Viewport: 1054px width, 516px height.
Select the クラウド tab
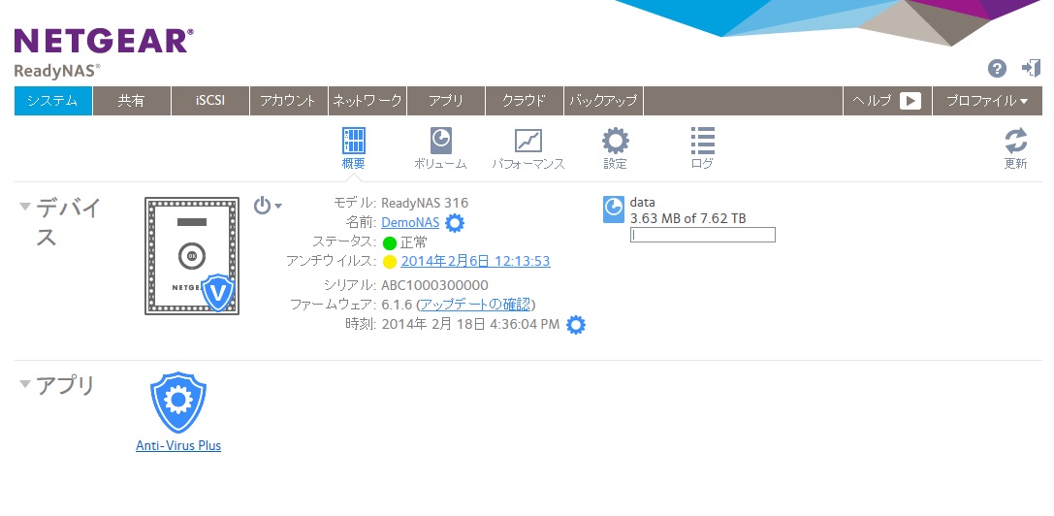click(x=525, y=101)
